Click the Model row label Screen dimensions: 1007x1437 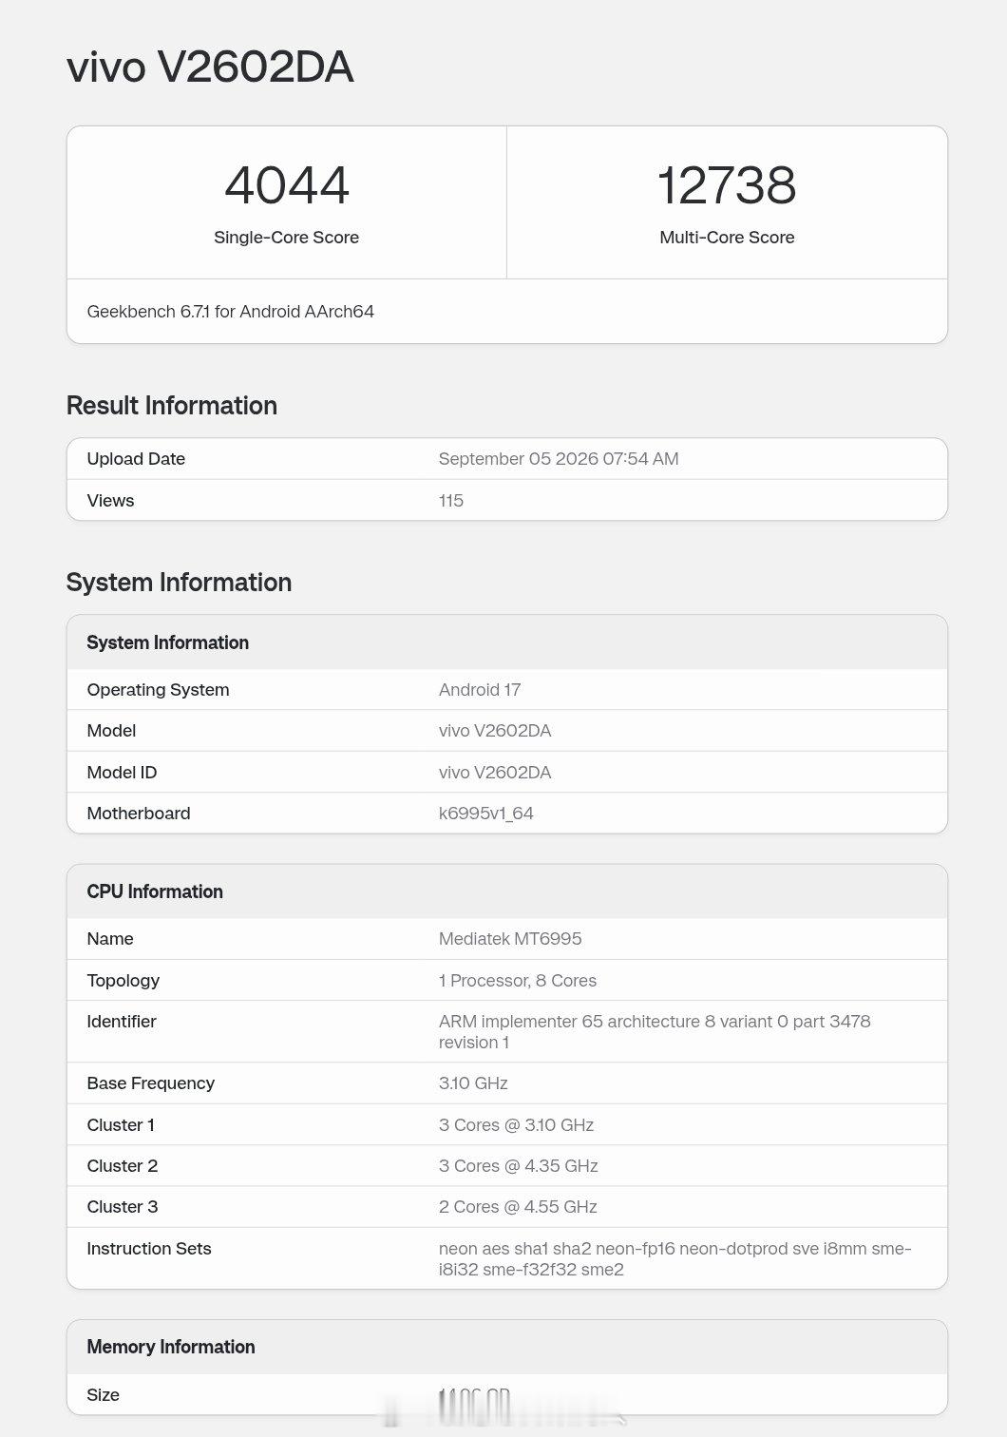[x=111, y=731]
